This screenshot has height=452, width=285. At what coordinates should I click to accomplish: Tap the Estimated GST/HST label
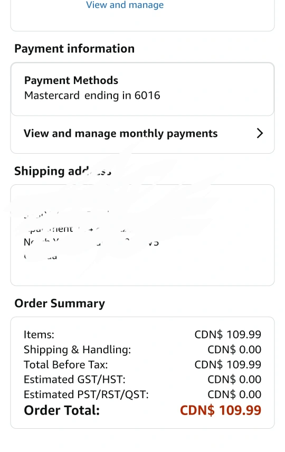[x=74, y=380]
